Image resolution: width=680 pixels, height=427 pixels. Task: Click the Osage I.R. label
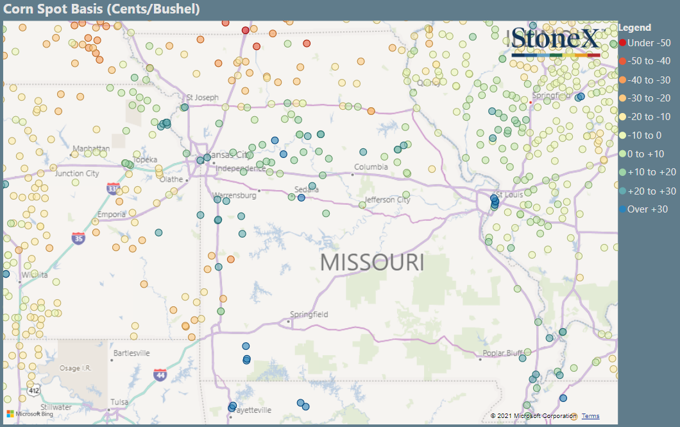pos(76,368)
